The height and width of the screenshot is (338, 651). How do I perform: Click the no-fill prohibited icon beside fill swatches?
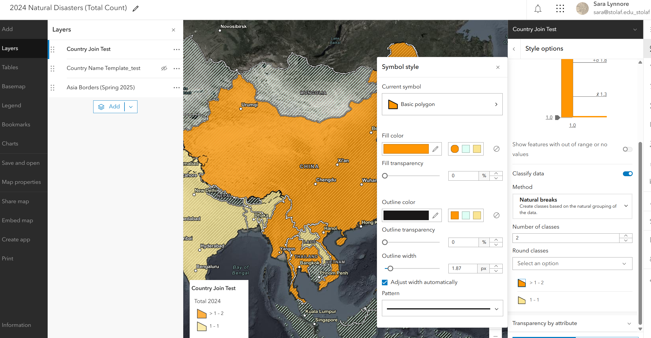pyautogui.click(x=496, y=149)
